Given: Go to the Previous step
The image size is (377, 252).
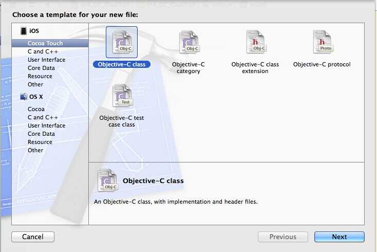Looking at the screenshot, I should point(282,237).
